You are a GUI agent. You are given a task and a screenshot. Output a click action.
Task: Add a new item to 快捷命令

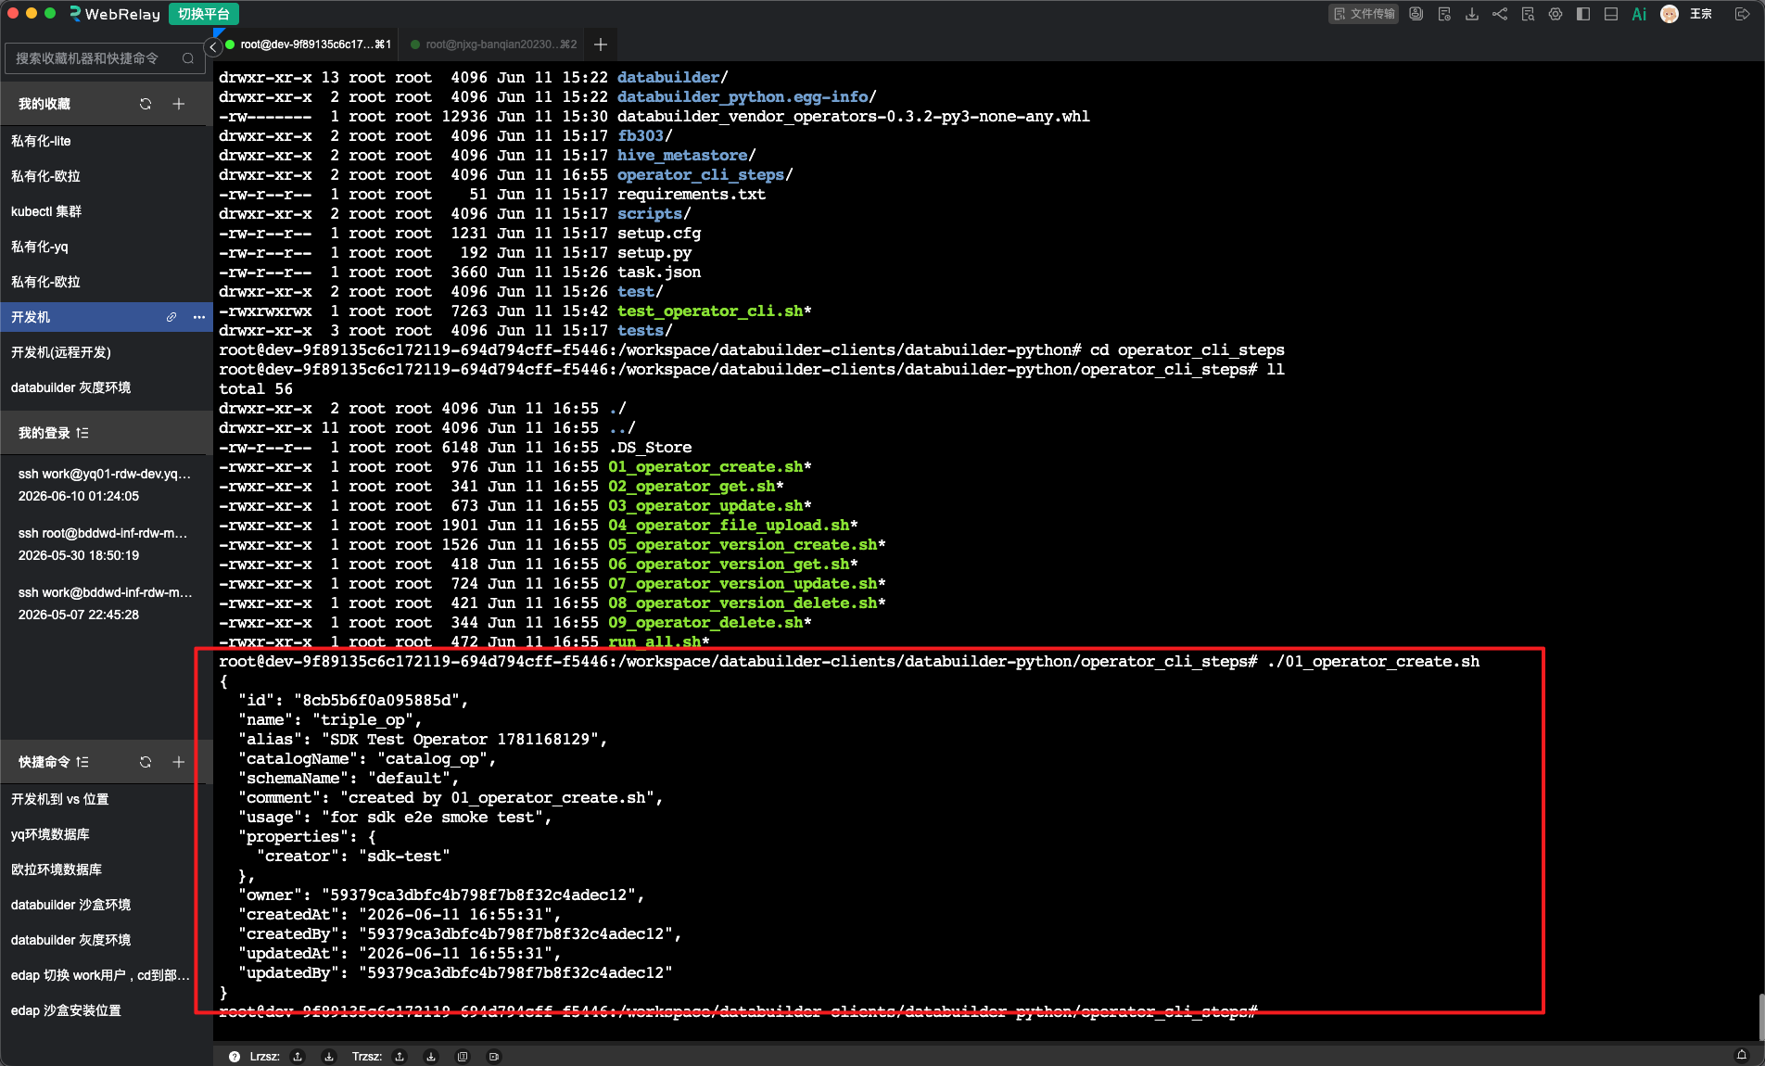tap(179, 762)
